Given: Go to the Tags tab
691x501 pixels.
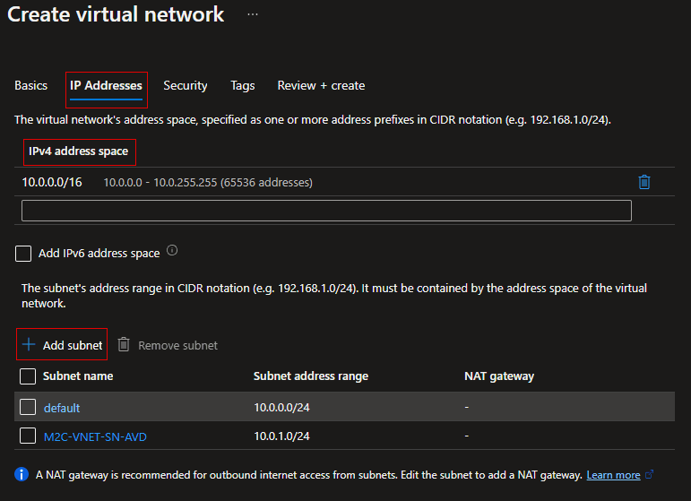Looking at the screenshot, I should (242, 86).
